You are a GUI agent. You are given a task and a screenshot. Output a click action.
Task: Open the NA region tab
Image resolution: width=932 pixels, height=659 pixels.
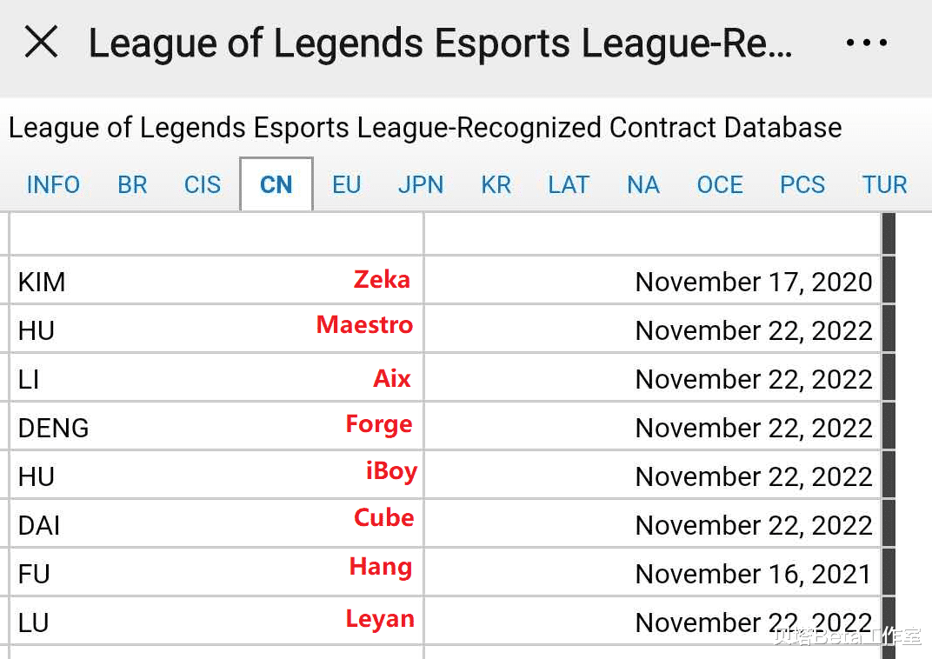point(643,185)
